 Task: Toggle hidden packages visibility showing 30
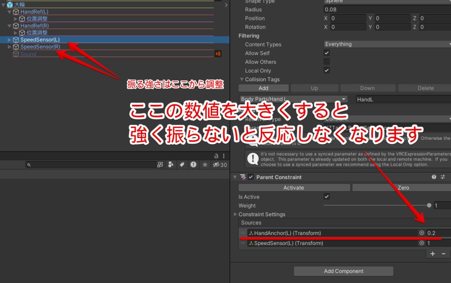click(220, 165)
